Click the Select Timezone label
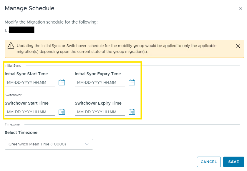The width and height of the screenshot is (247, 171). 21,133
